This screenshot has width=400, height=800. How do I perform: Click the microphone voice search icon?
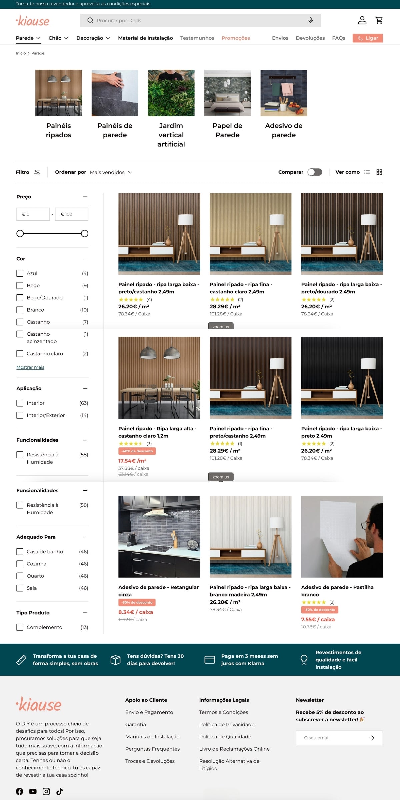pos(311,20)
